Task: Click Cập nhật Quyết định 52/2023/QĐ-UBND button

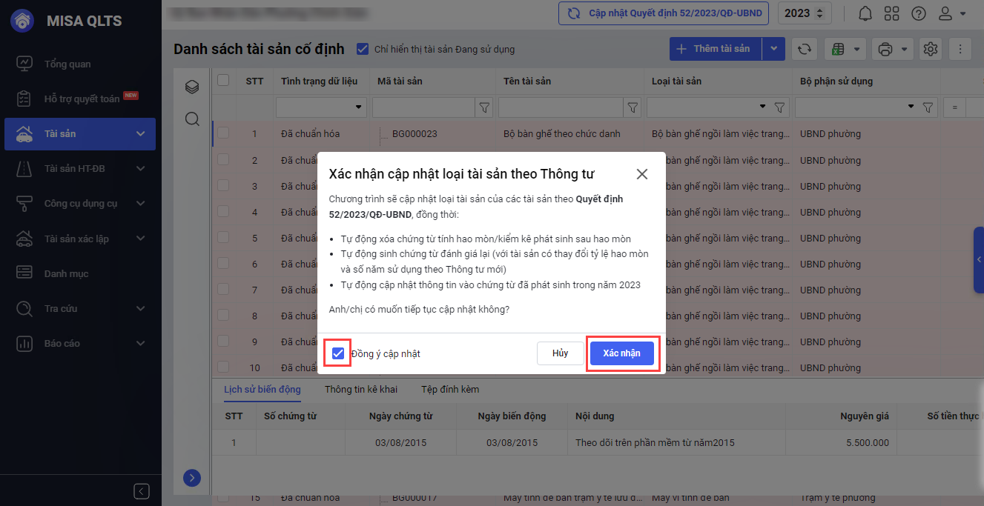Action: (x=664, y=13)
